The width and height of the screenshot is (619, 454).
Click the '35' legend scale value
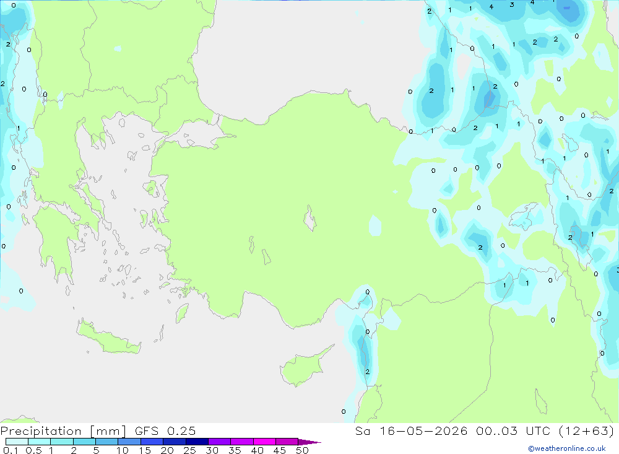tap(235, 450)
